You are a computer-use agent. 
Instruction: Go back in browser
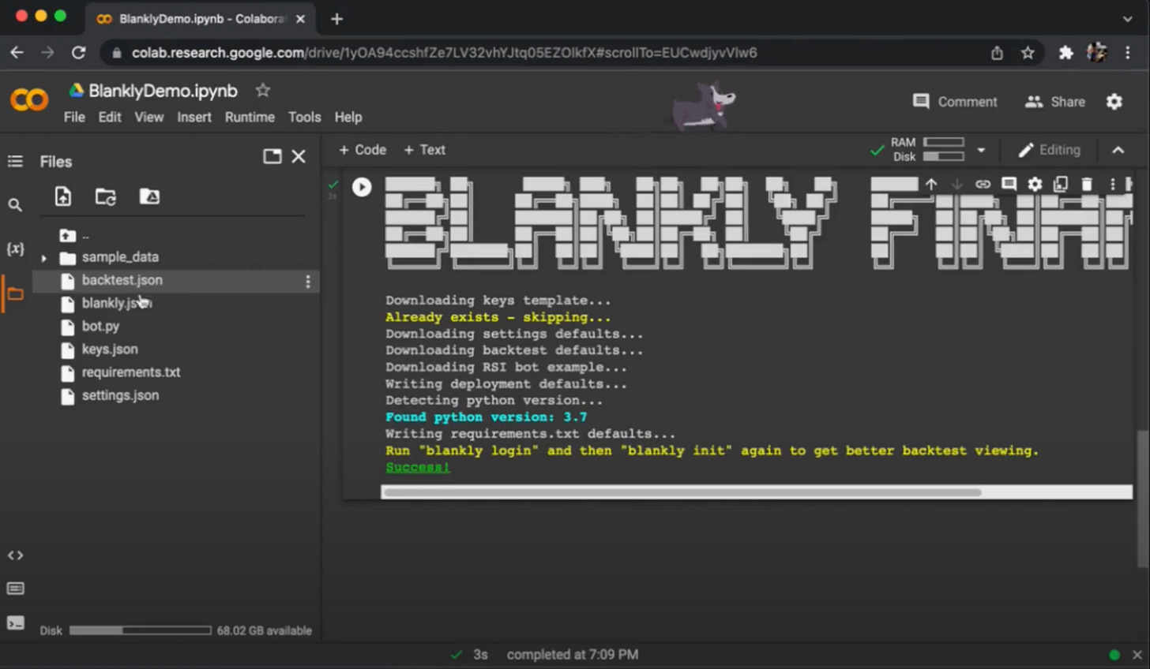[17, 53]
